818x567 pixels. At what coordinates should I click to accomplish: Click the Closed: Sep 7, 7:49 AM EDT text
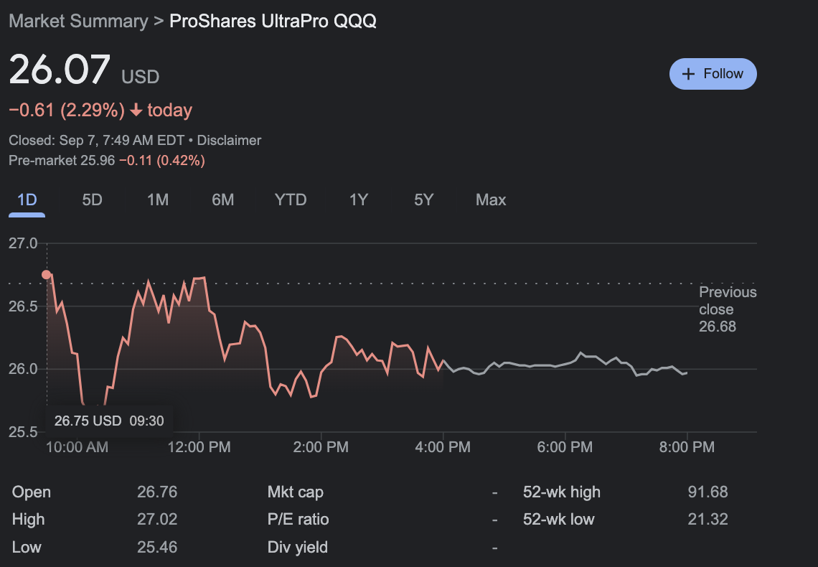click(x=97, y=141)
